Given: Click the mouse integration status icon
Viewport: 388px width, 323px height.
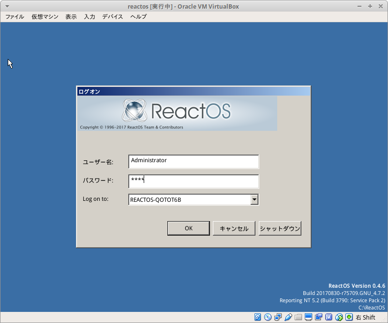Looking at the screenshot, I should tap(339, 317).
